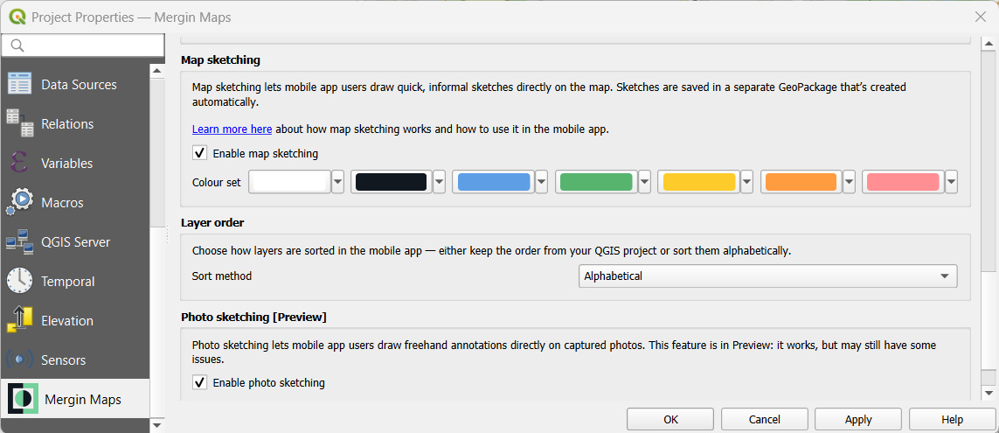Screen dimensions: 999x433
Task: Select the Variables epsilon icon
Action: click(x=19, y=163)
